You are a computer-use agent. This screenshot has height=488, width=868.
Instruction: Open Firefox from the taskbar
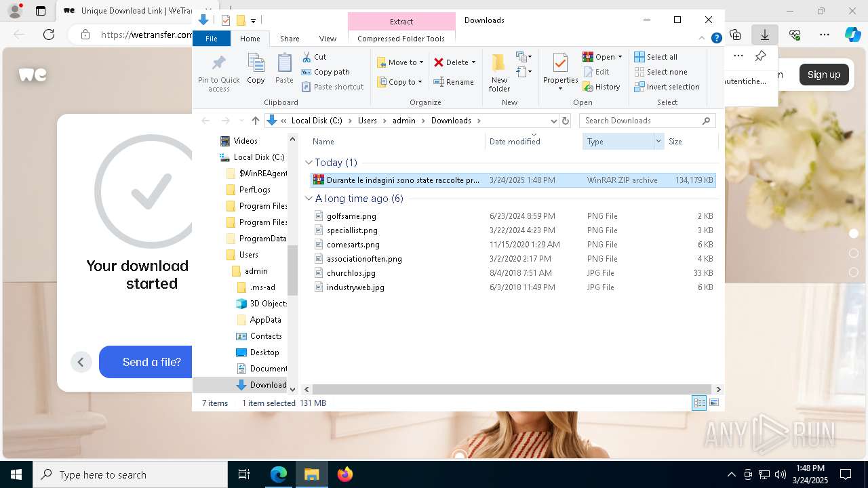tap(344, 474)
